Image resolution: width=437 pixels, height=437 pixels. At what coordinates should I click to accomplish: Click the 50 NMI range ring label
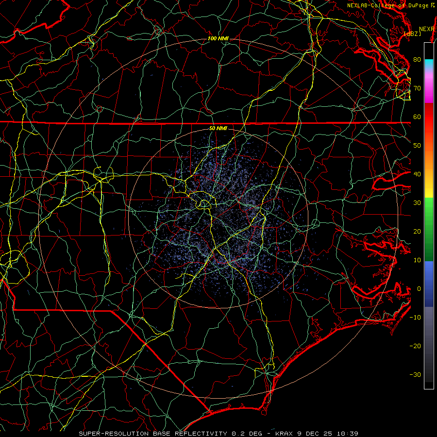click(x=218, y=128)
